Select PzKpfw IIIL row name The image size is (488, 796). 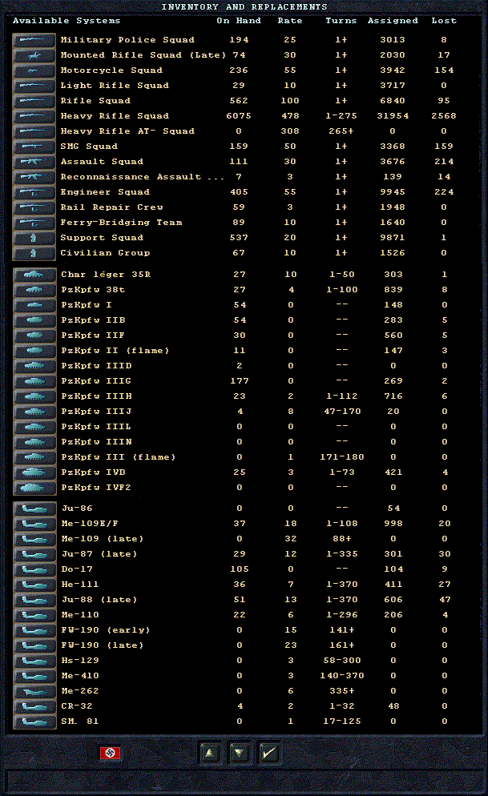96,427
